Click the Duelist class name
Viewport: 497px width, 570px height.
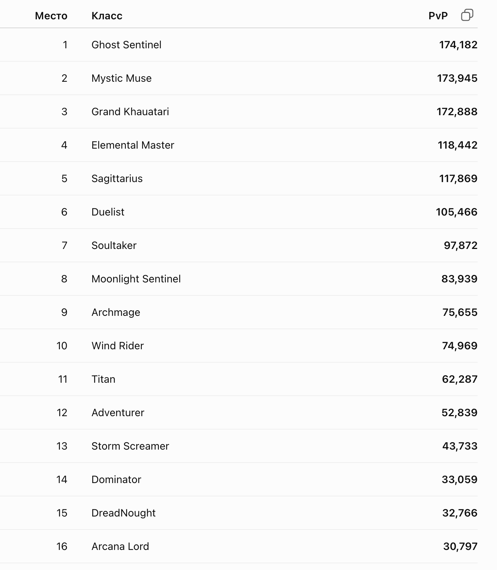pyautogui.click(x=108, y=212)
